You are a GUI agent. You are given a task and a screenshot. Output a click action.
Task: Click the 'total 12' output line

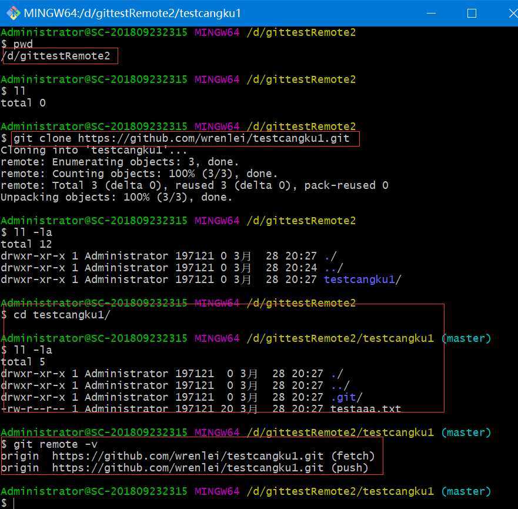click(26, 244)
